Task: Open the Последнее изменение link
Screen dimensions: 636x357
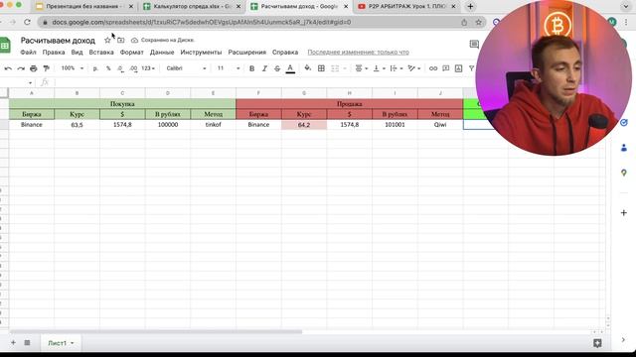Action: coord(358,53)
